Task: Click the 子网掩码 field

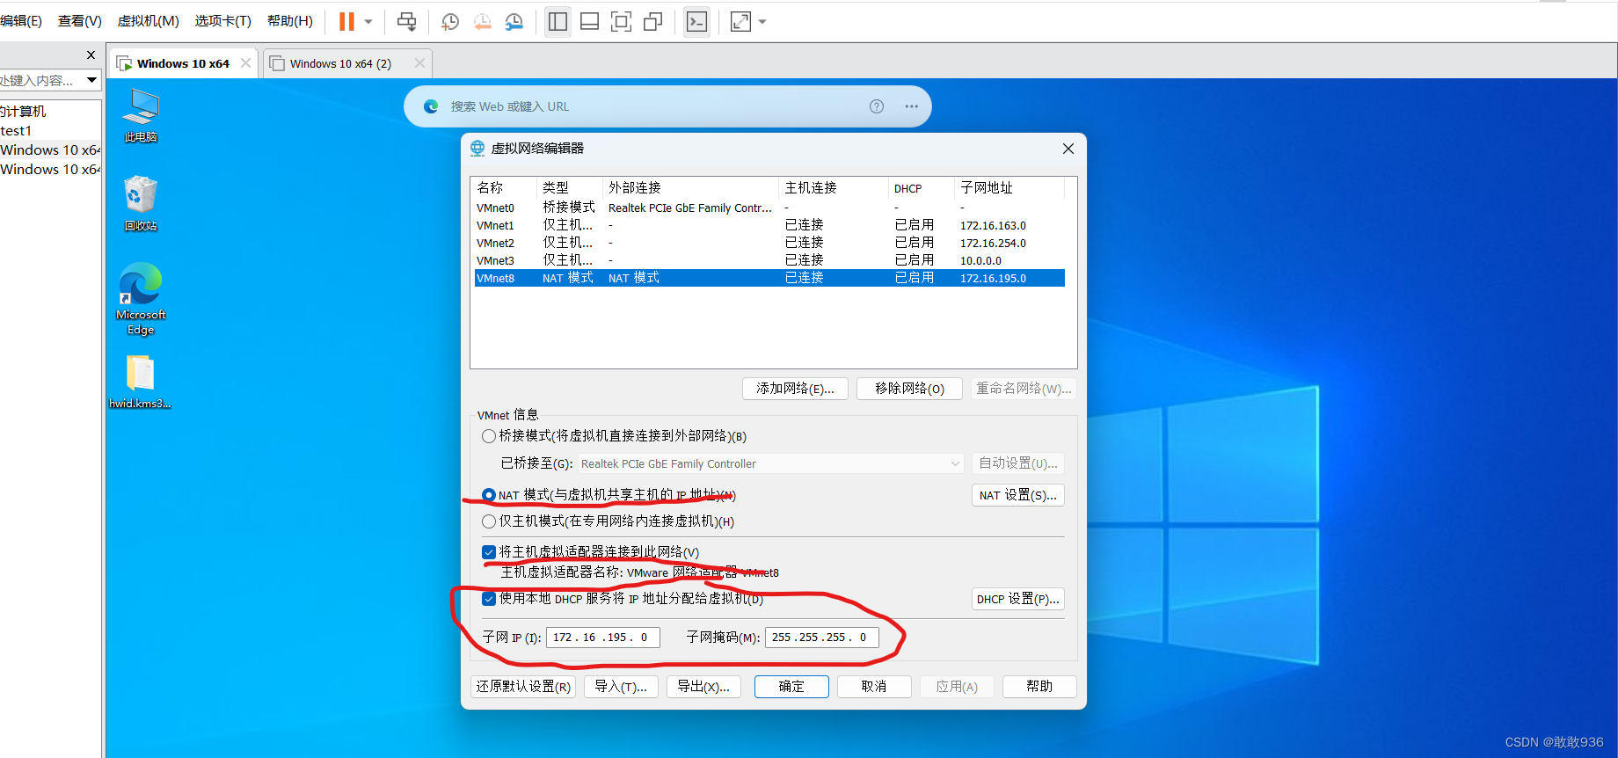Action: click(822, 638)
